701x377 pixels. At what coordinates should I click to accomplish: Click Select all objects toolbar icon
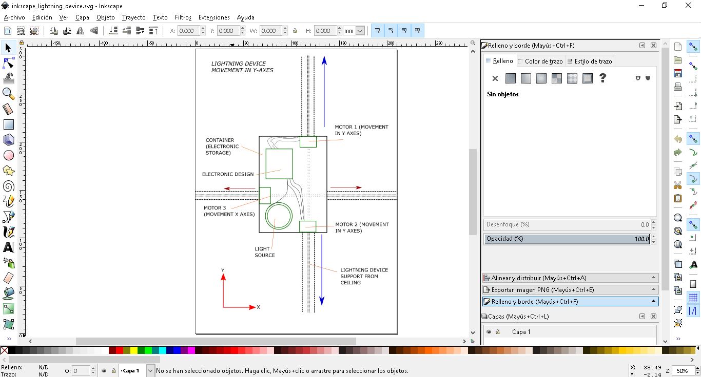8,31
